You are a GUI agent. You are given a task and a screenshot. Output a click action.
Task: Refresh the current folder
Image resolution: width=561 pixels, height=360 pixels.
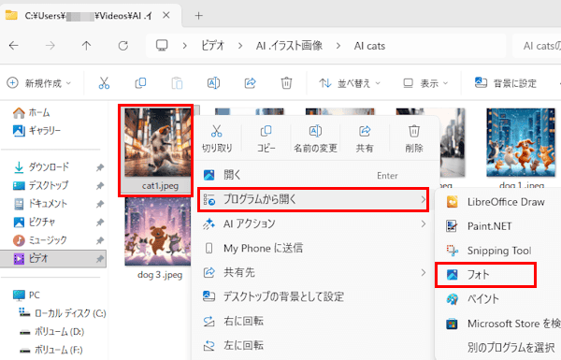point(123,46)
